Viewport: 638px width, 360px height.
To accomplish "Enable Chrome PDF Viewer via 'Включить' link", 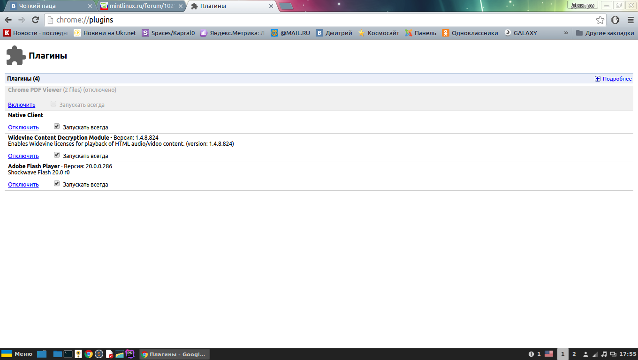I will [x=22, y=105].
